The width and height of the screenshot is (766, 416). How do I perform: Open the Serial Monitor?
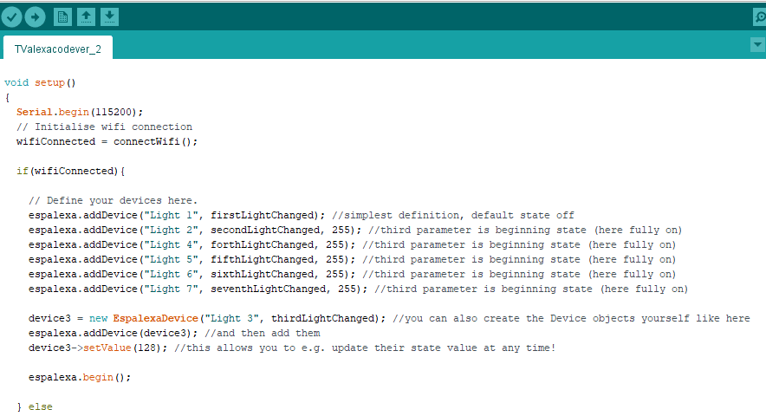(x=759, y=16)
